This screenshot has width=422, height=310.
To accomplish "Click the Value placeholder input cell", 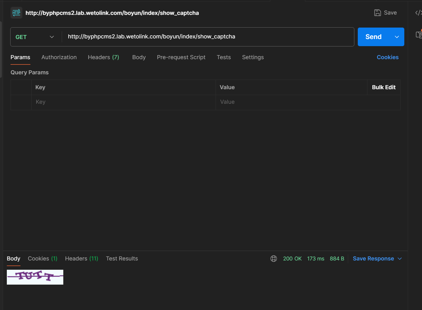I will tap(308, 102).
